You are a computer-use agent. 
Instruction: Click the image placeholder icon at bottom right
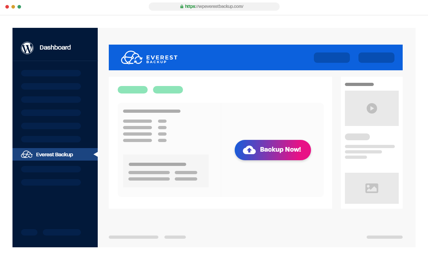[x=372, y=188]
